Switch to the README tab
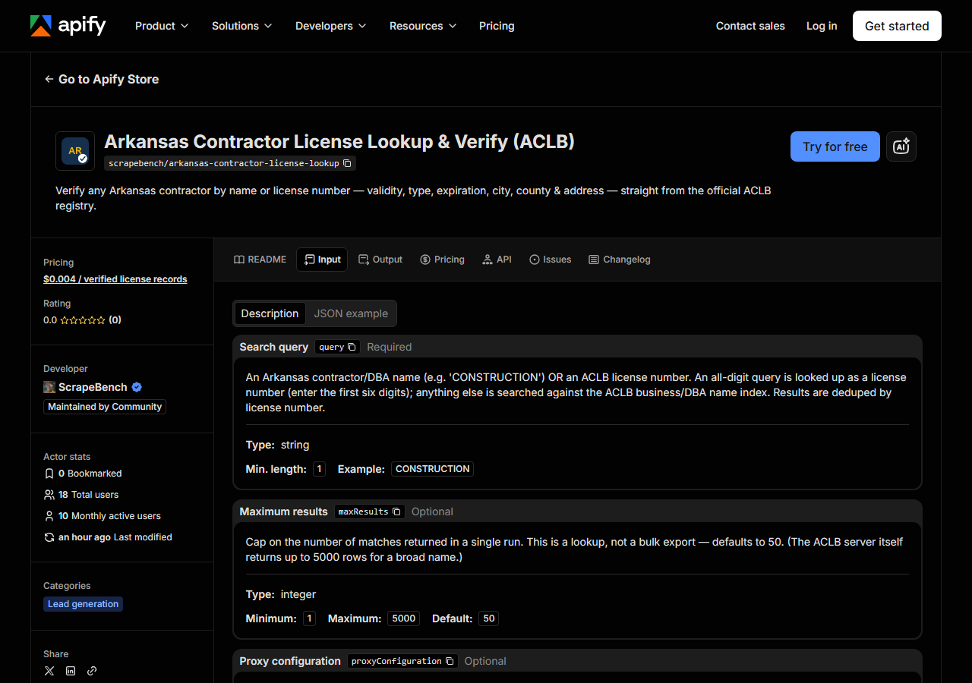972x683 pixels. [x=260, y=260]
